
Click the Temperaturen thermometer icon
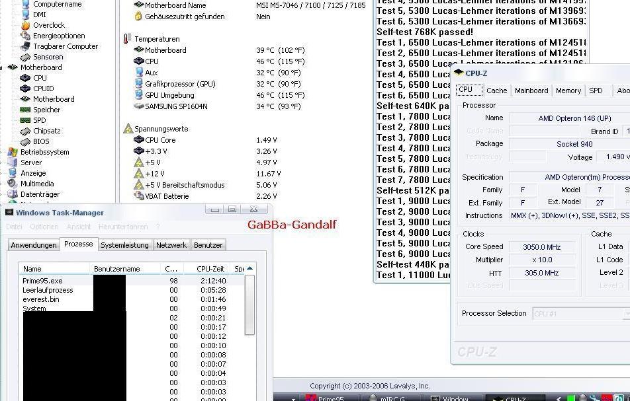(127, 39)
